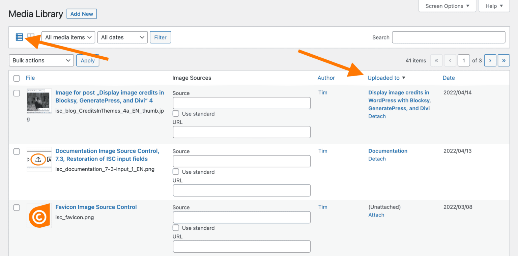Open the Favicon Image Source Control thumbnail
This screenshot has width=518, height=256.
39,215
